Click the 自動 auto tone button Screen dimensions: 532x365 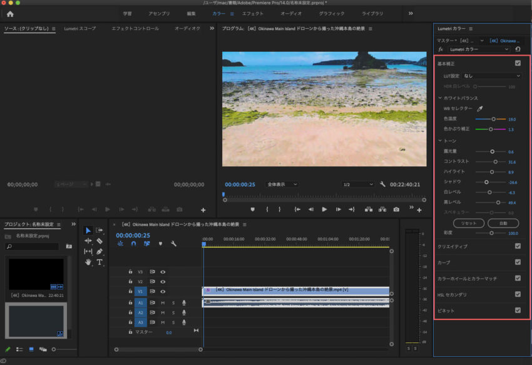click(x=503, y=223)
